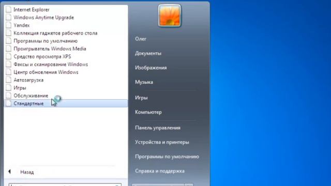Expand the Обслуживание folder
Screen dimensions: 331x186
(31, 96)
